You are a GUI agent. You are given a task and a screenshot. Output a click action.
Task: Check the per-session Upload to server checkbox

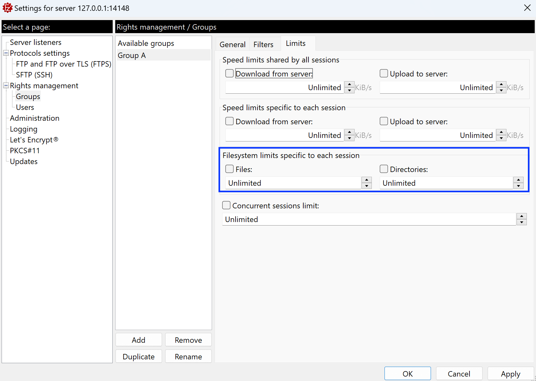pyautogui.click(x=384, y=121)
